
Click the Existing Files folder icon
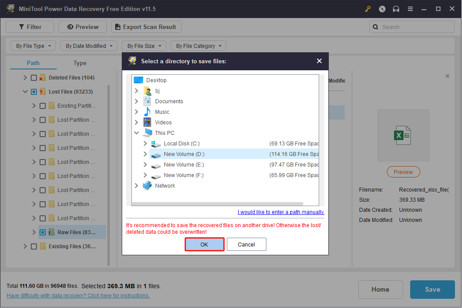click(43, 246)
